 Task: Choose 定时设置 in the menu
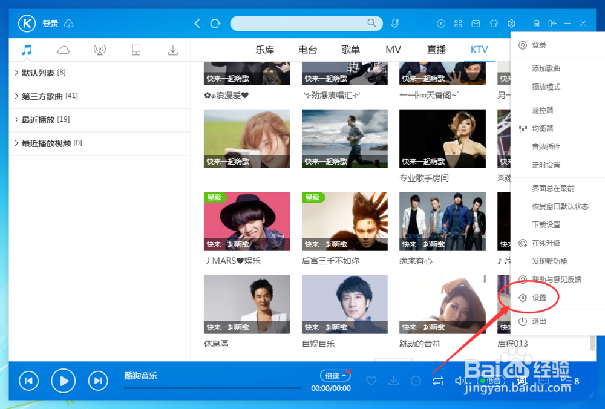pos(546,165)
